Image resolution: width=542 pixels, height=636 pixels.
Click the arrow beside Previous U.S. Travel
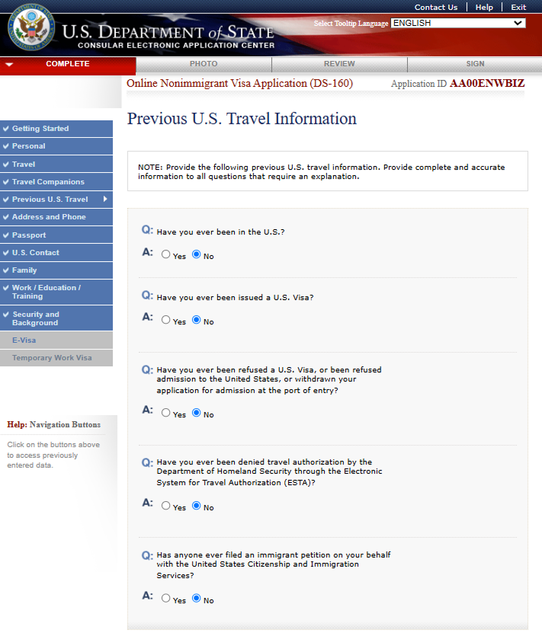click(x=105, y=199)
